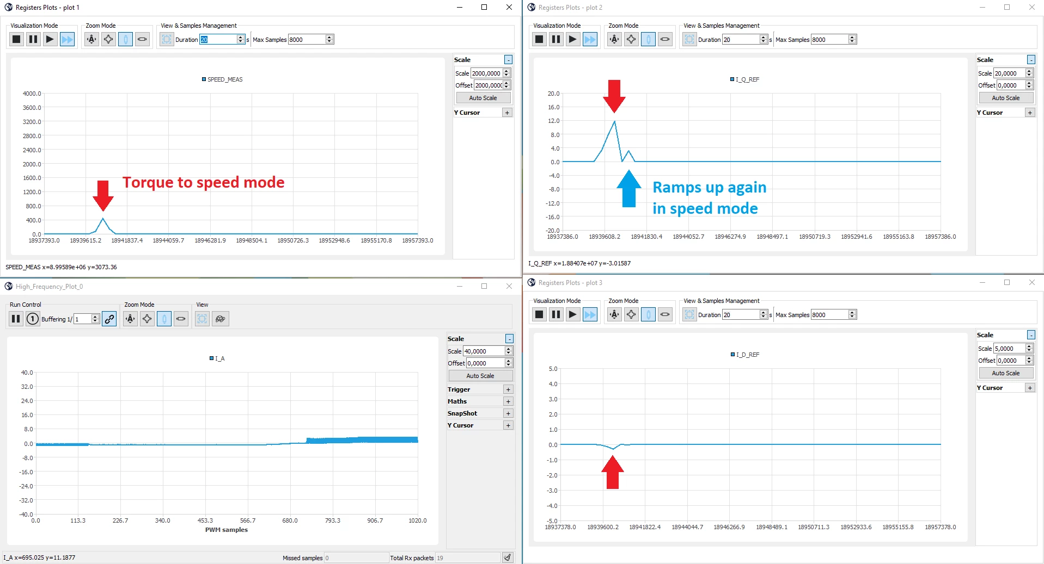Click link icon in High_Frequency_Plot_0 toolbar
Viewport: 1044px width, 564px height.
[109, 319]
